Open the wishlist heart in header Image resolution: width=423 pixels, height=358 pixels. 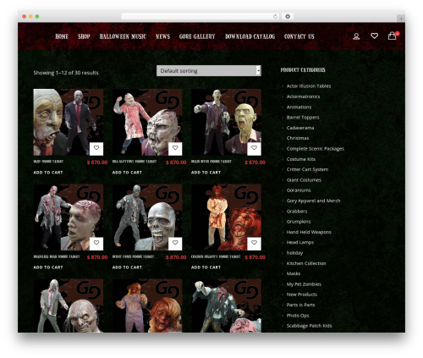374,36
